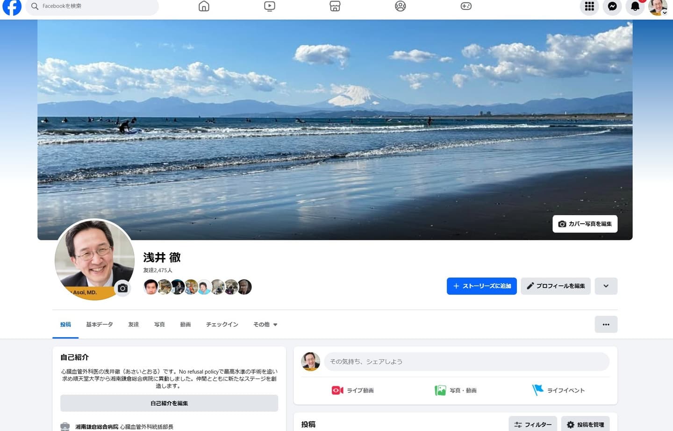Viewport: 673px width, 431px height.
Task: Open the フィルター button for posts
Action: [x=533, y=424]
